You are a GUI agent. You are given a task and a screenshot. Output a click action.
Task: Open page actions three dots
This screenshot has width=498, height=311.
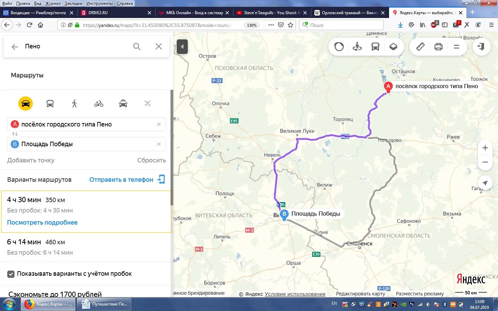pyautogui.click(x=271, y=25)
